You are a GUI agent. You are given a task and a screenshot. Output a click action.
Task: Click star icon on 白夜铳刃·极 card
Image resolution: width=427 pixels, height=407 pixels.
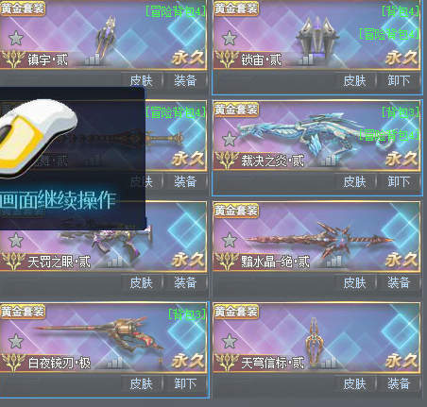click(16, 341)
